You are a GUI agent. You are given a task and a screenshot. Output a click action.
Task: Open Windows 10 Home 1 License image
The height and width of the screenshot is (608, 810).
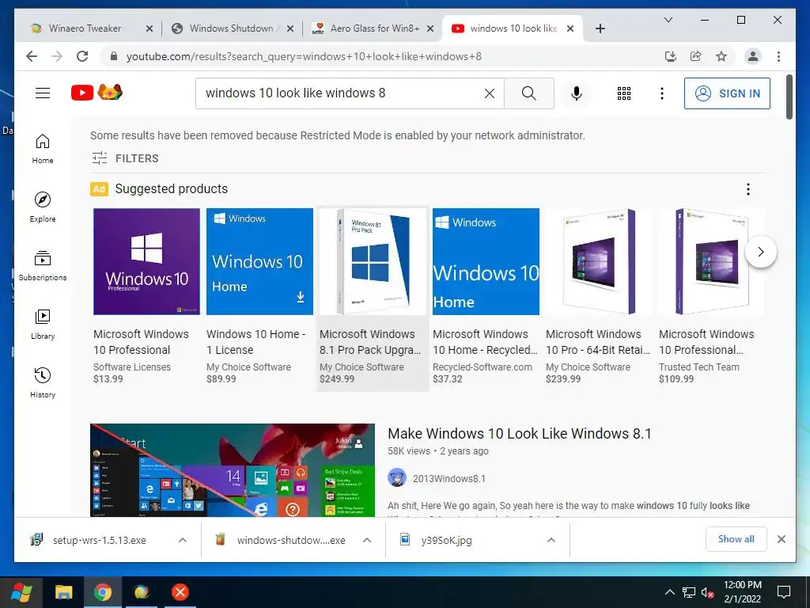pos(259,261)
